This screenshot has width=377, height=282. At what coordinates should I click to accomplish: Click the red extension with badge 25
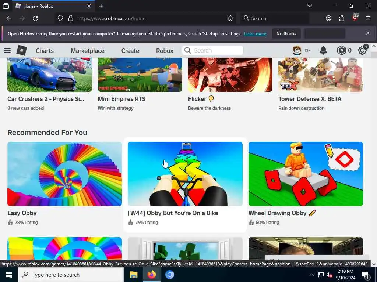(355, 18)
